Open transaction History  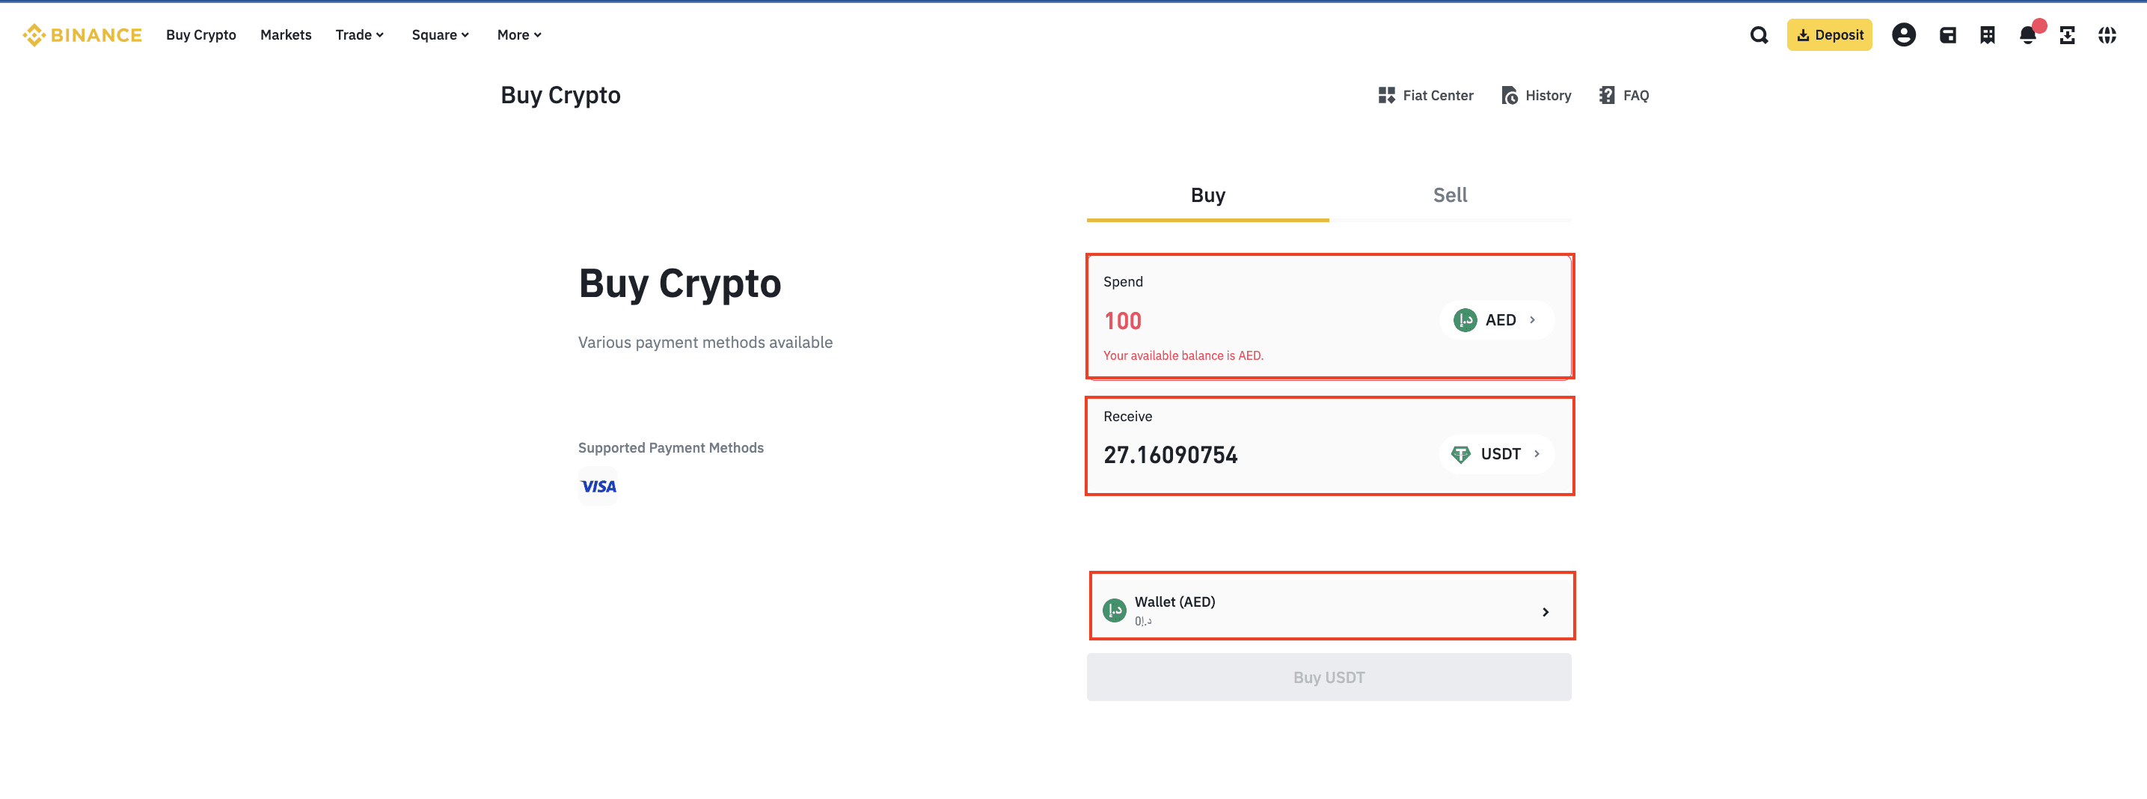pyautogui.click(x=1536, y=95)
